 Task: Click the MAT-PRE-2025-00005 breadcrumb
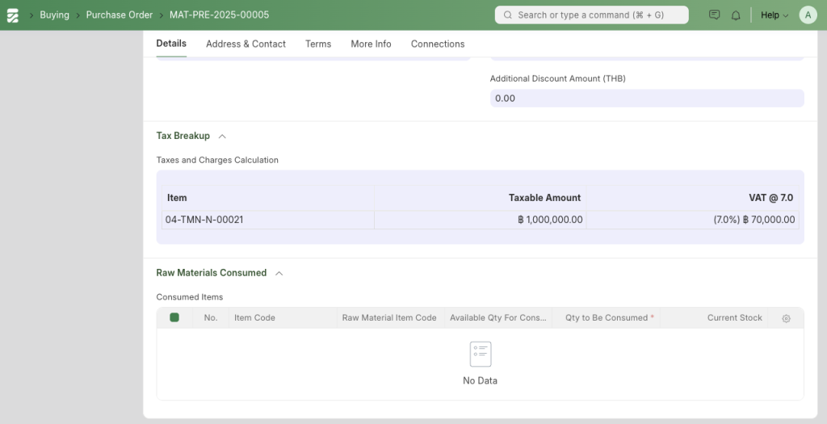220,15
